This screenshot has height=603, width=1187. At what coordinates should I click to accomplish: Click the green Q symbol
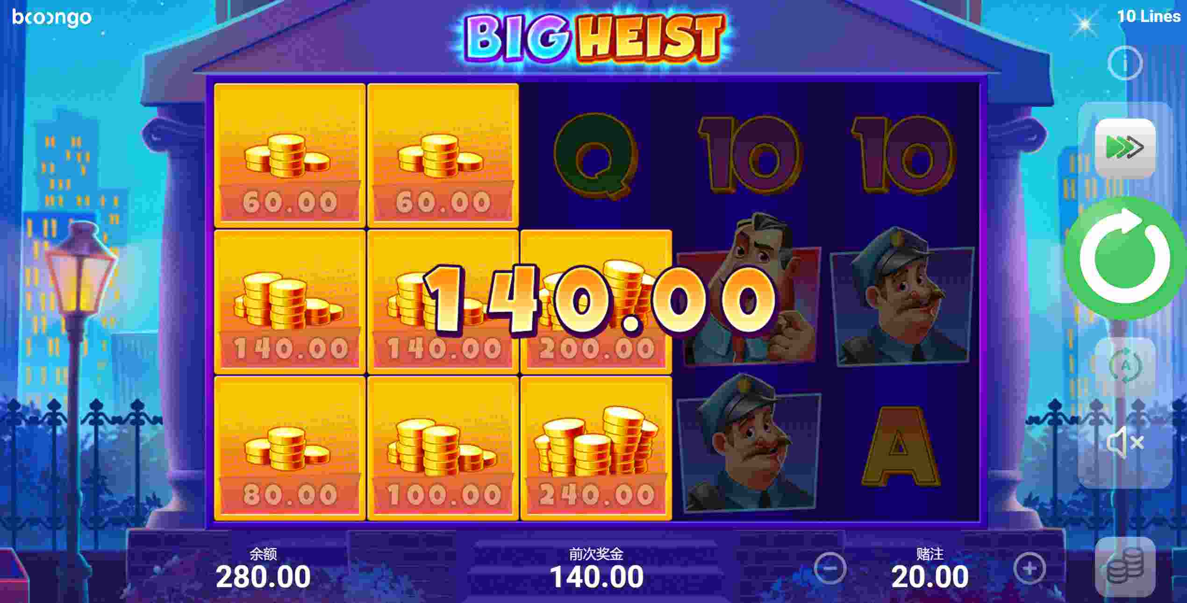point(595,156)
